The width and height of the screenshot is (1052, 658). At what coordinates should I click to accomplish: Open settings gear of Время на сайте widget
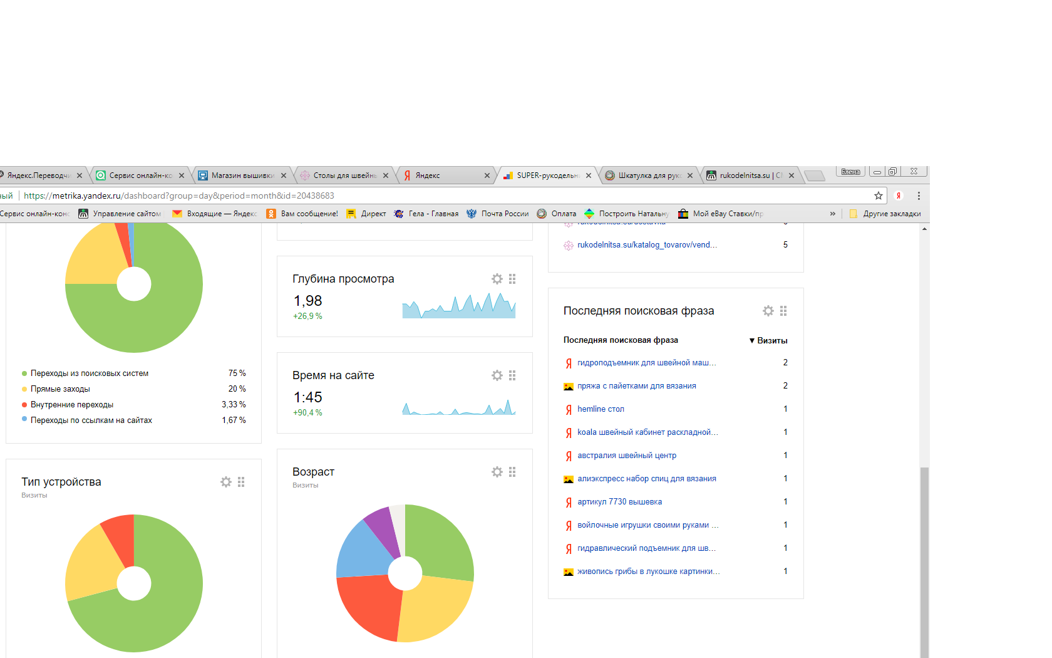(497, 375)
